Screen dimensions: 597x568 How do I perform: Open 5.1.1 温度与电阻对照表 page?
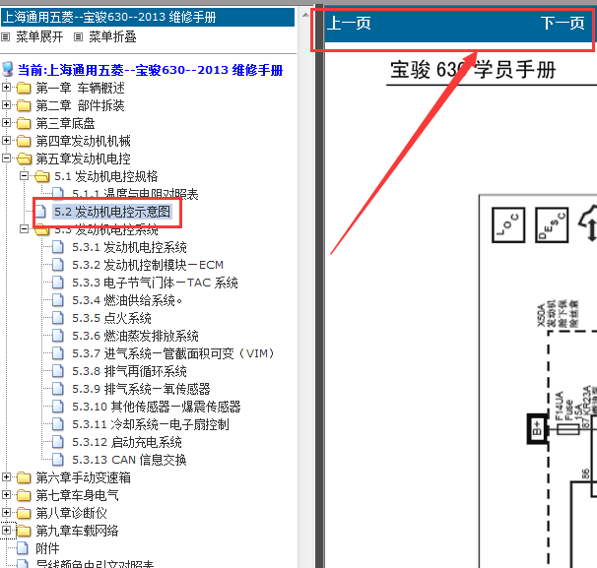point(135,194)
